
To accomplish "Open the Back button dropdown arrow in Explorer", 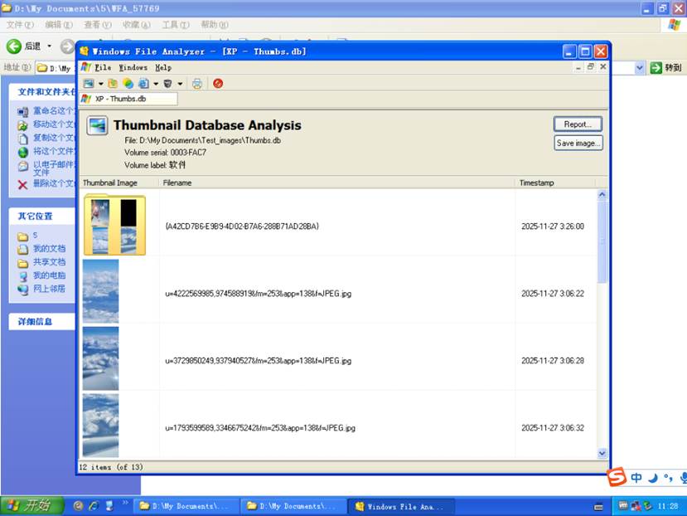I will click(x=49, y=46).
